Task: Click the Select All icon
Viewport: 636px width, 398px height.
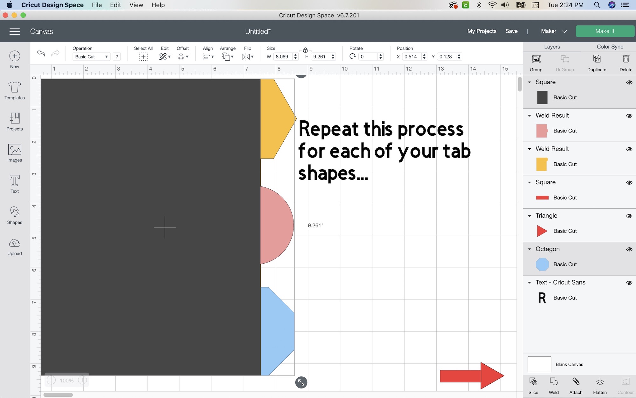Action: pos(143,57)
